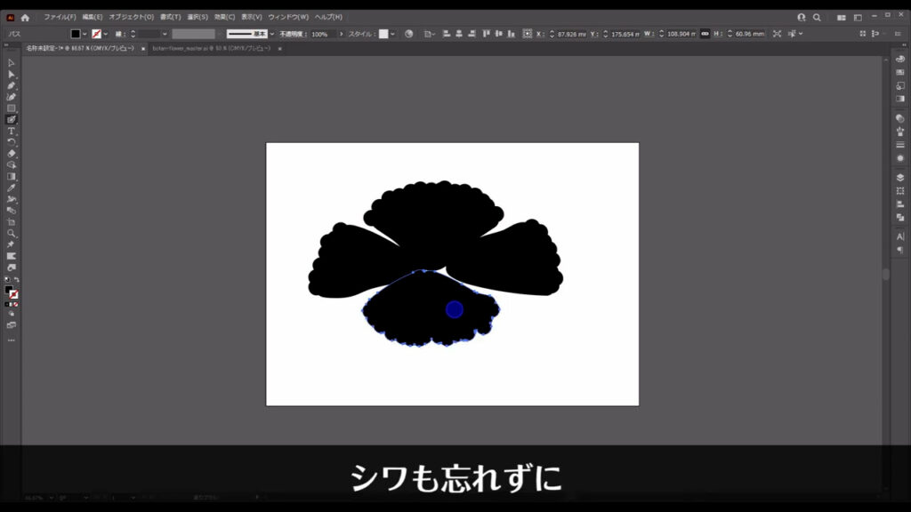Viewport: 911px width, 512px height.
Task: Open the Character panel icon
Action: pos(900,236)
